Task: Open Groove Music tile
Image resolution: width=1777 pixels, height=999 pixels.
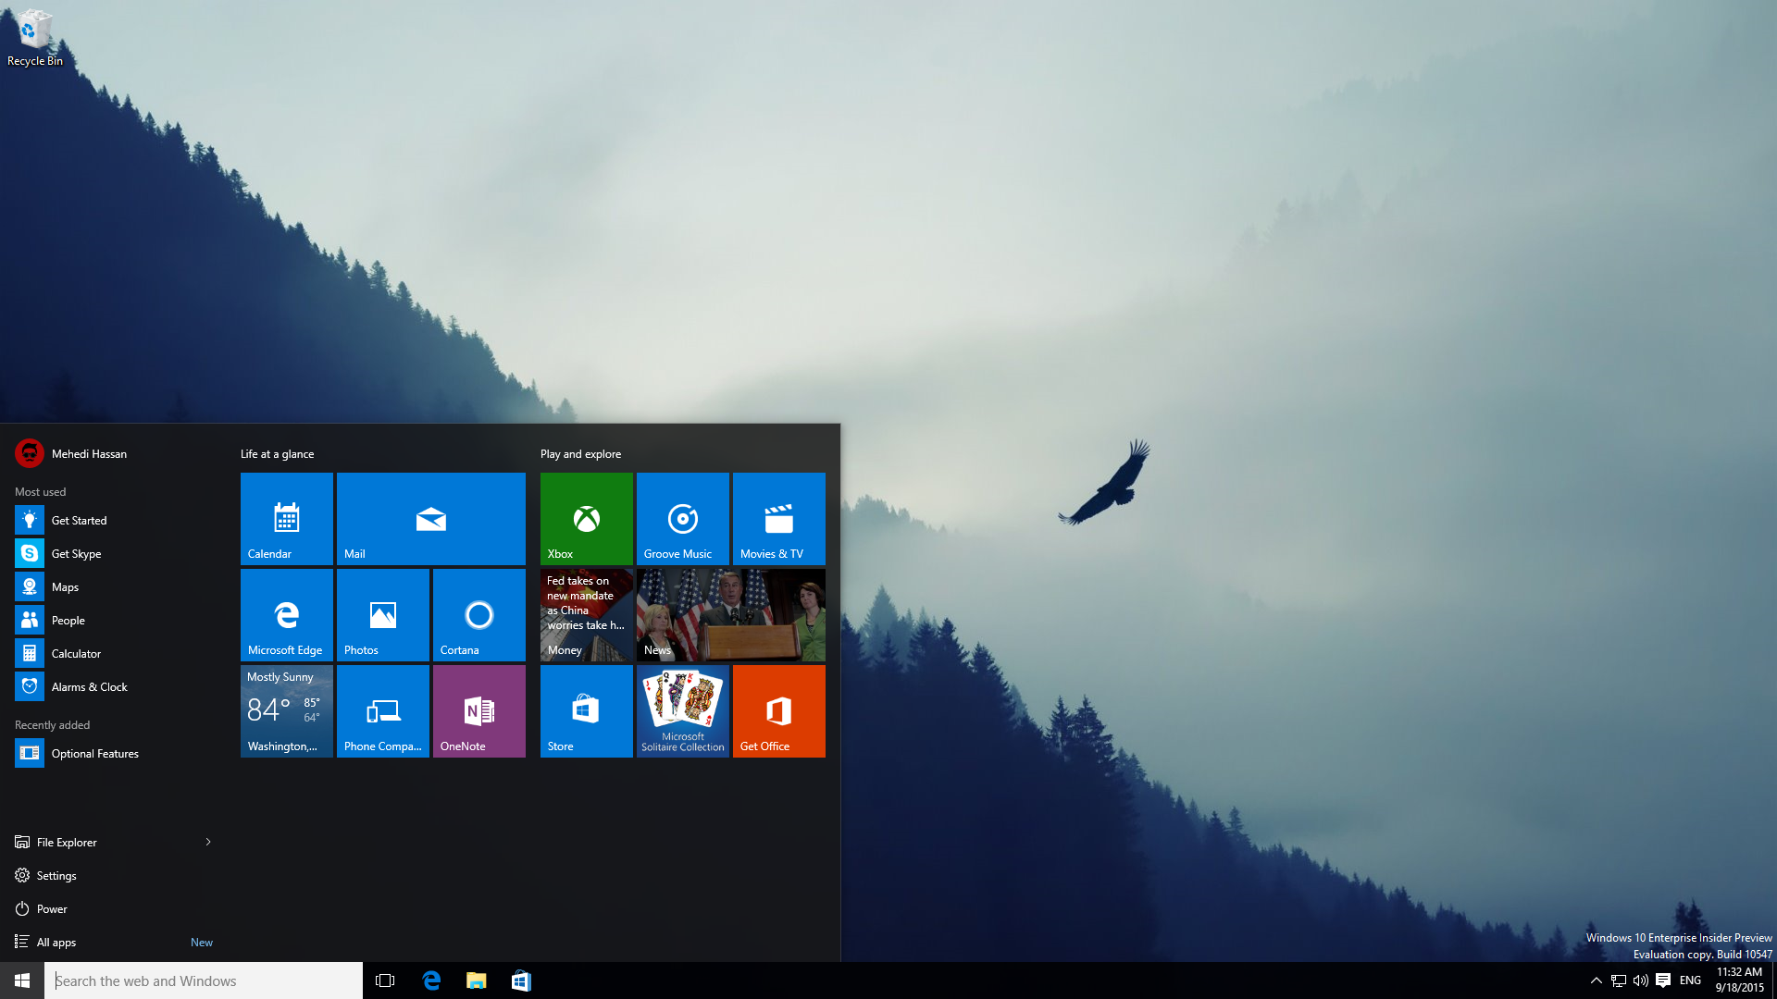Action: [x=681, y=517]
